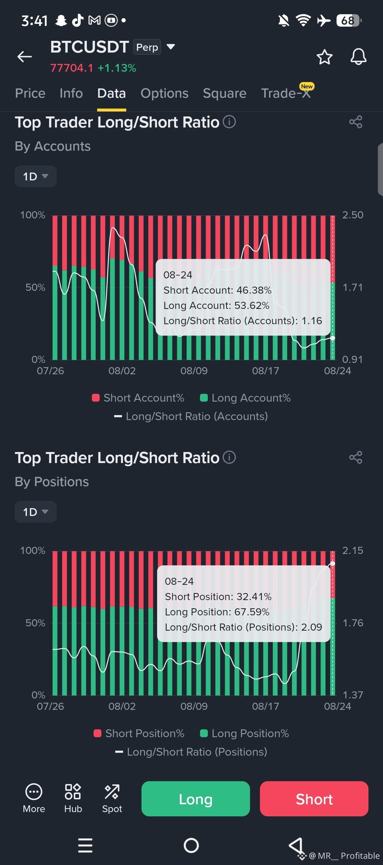383x865 pixels.
Task: Open price alert bell icon
Action: (359, 56)
